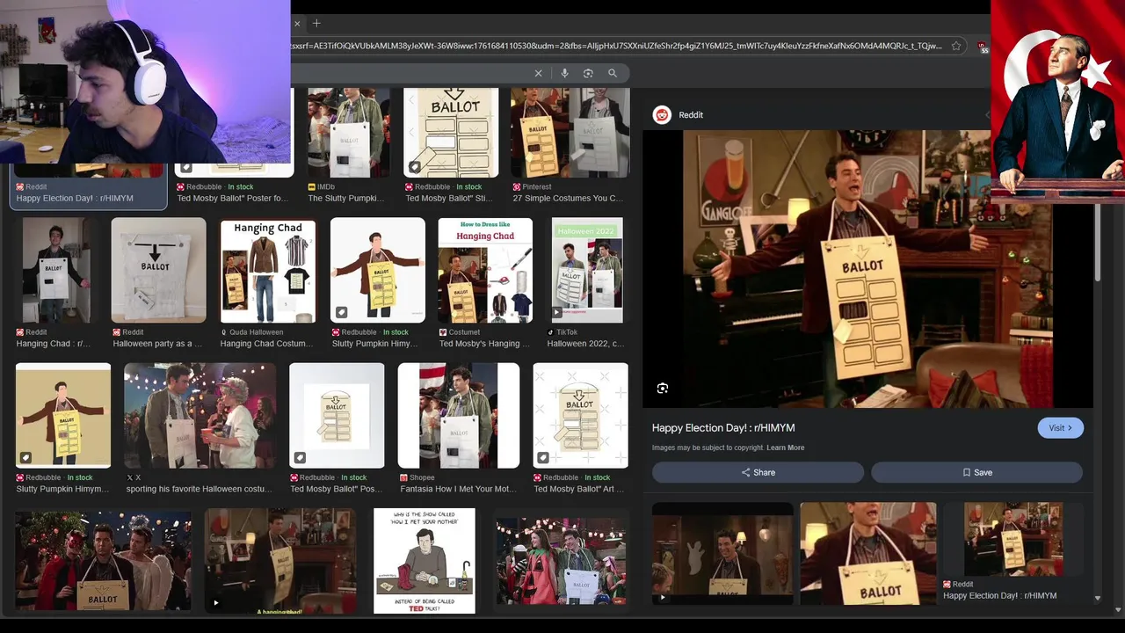
Task: Play related video thumbnail with ghost decoration
Action: [x=722, y=554]
